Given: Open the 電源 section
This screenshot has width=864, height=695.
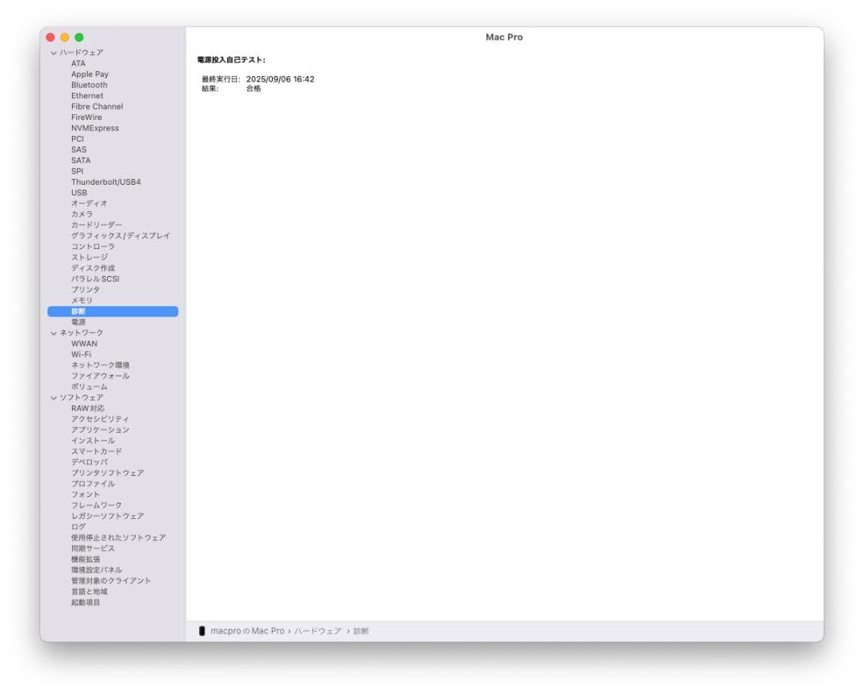Looking at the screenshot, I should pyautogui.click(x=78, y=322).
